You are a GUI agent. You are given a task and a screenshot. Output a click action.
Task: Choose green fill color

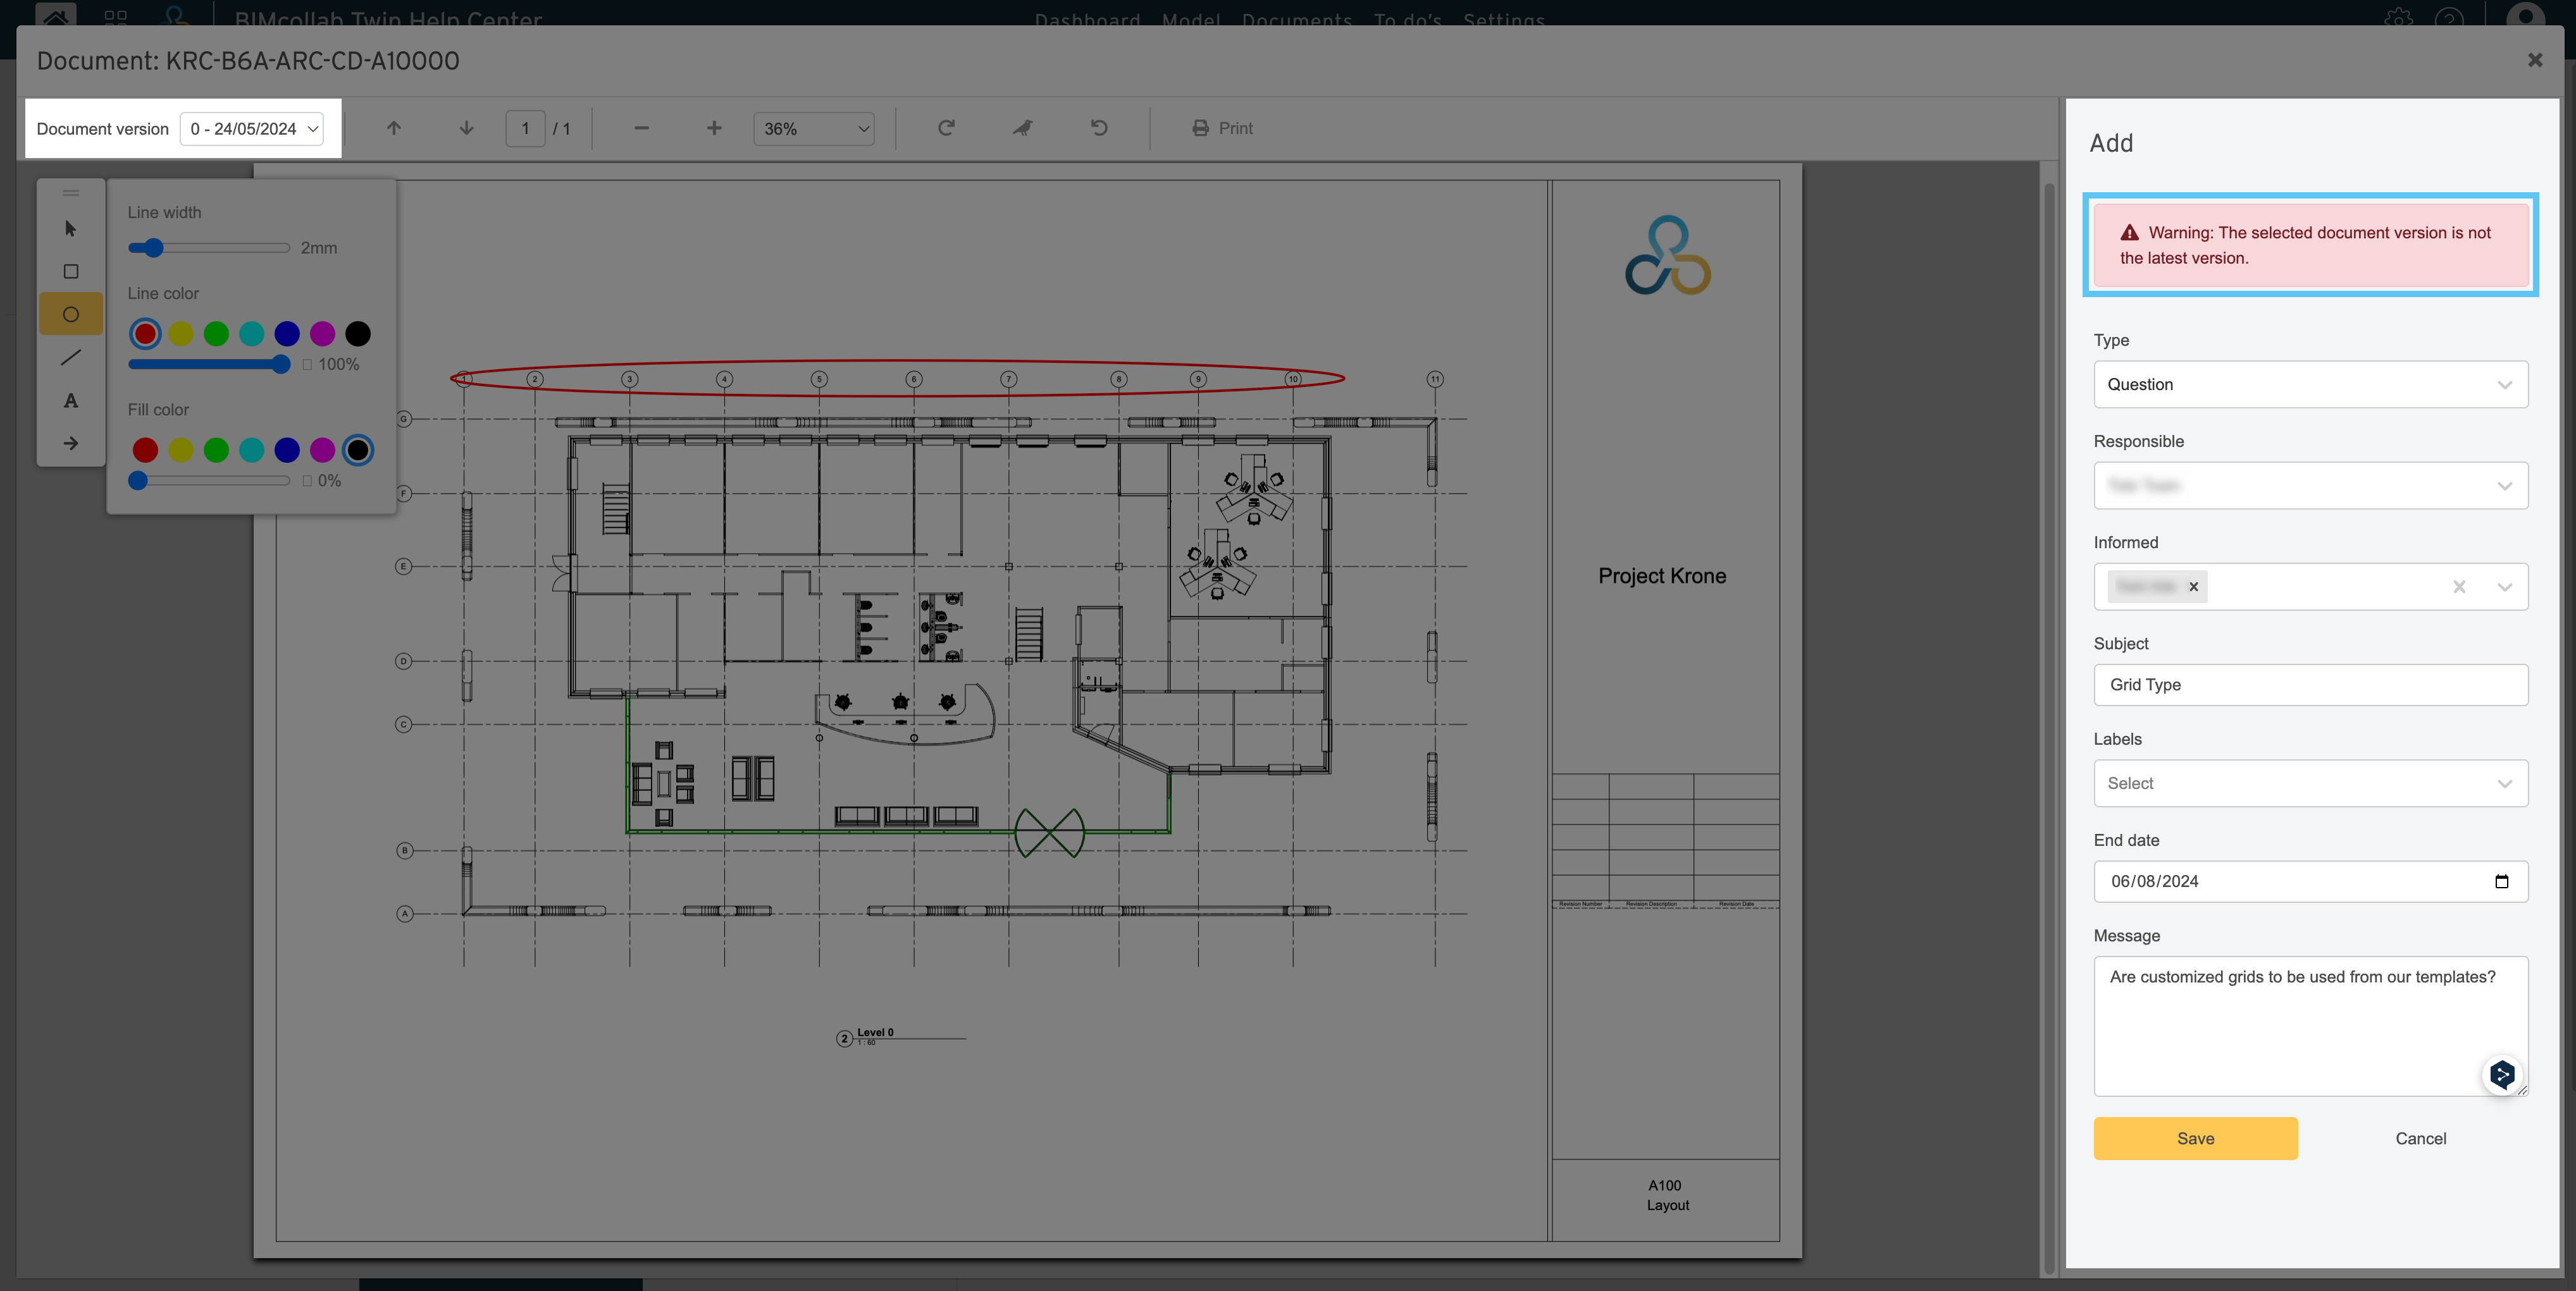[216, 451]
